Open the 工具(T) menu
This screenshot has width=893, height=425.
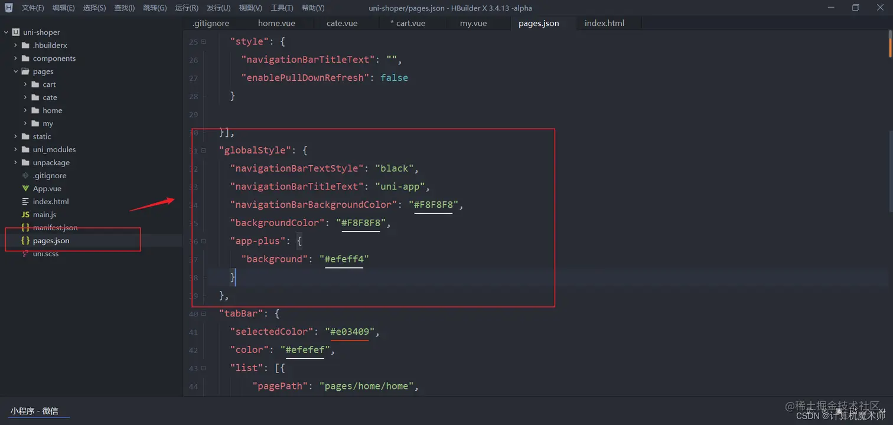click(282, 8)
